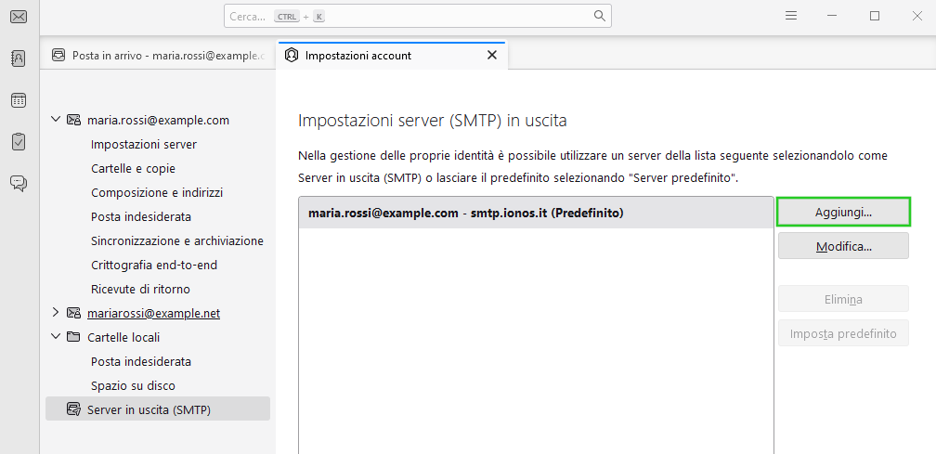This screenshot has width=936, height=454.
Task: Click the search magnifier icon
Action: click(x=600, y=16)
